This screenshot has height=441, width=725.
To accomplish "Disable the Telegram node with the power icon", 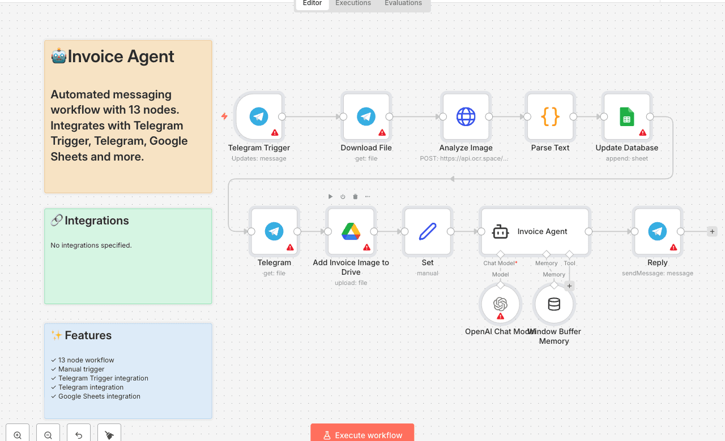I will coord(343,196).
